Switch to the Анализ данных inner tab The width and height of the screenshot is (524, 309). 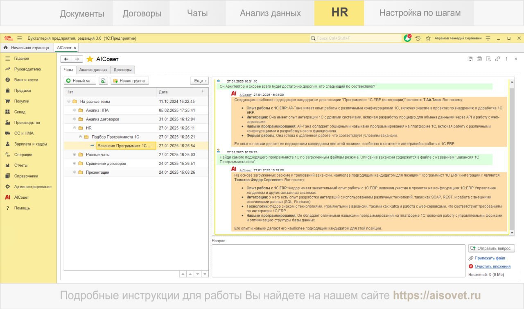[93, 70]
